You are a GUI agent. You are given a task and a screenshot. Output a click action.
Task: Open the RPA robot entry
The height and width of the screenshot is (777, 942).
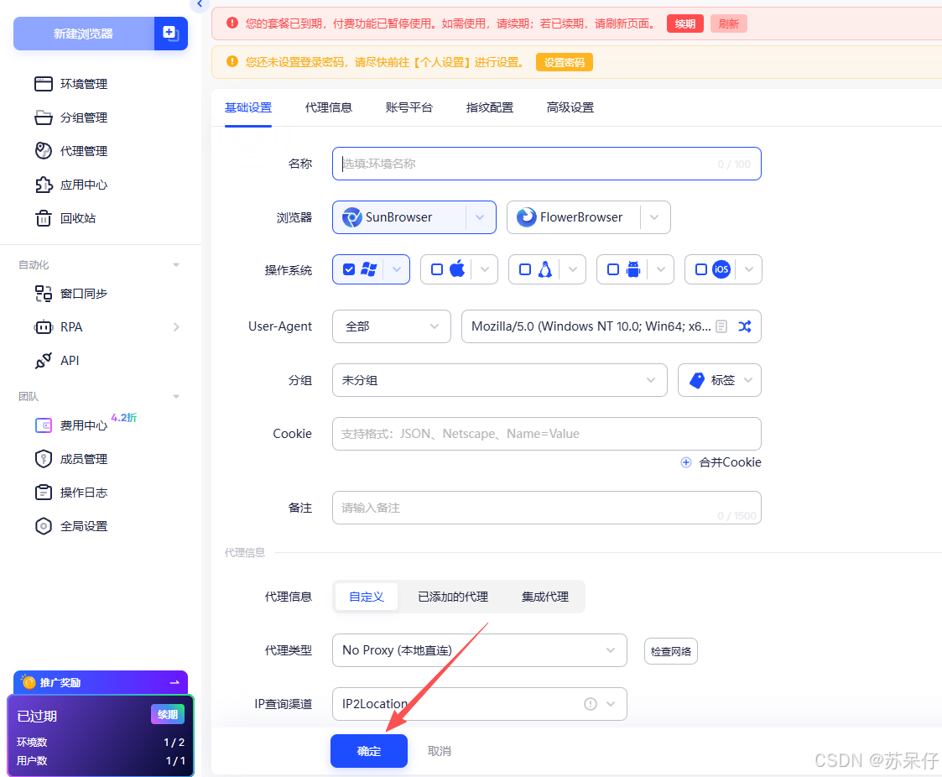[58, 327]
